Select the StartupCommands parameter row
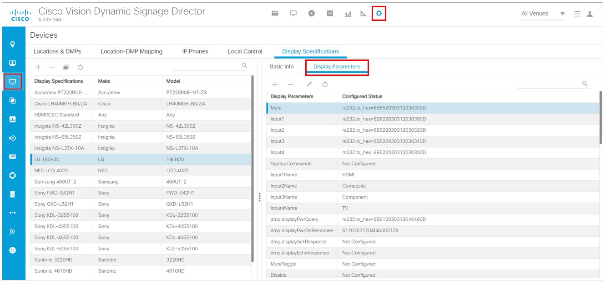Viewport: 606px width, 284px height. point(432,164)
